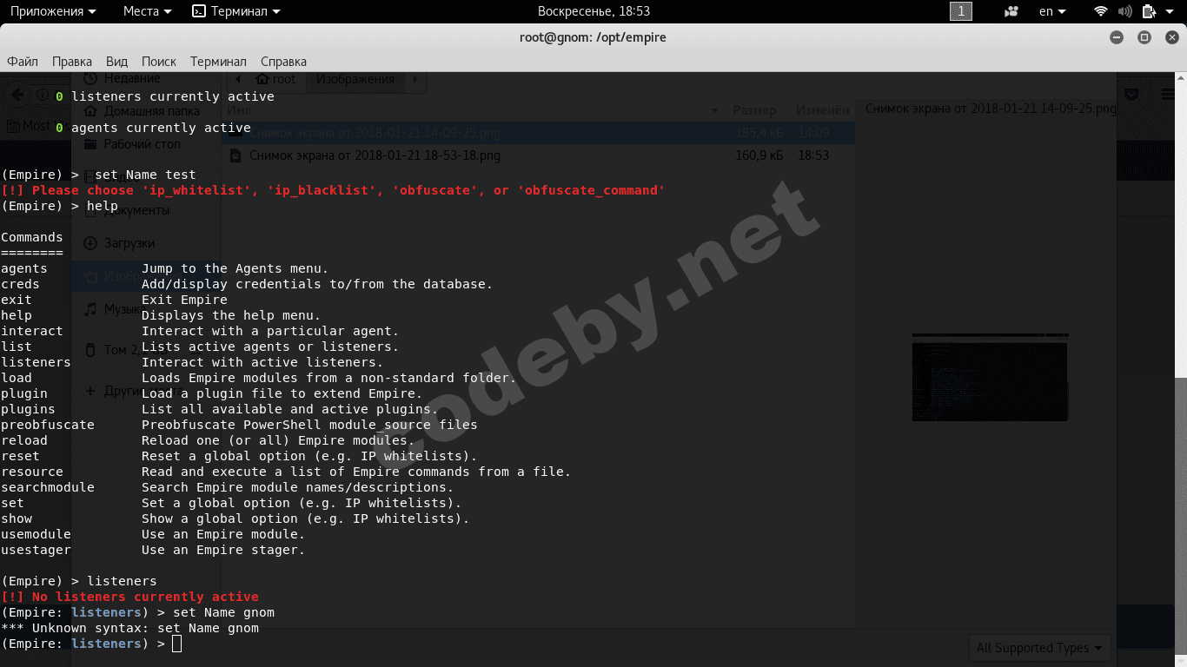Click the 'searchmodule' command in help list
1187x667 pixels.
coord(48,487)
